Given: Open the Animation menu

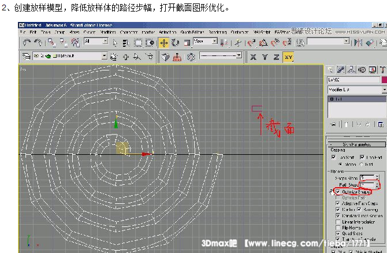Looking at the screenshot, I should click(x=168, y=32).
